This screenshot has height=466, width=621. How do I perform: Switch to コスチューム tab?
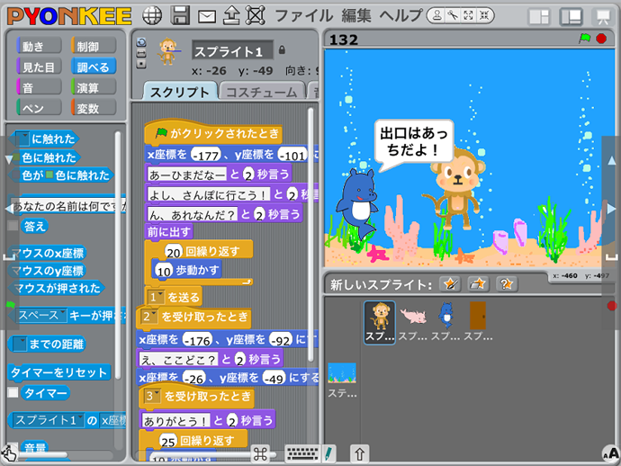pos(261,92)
